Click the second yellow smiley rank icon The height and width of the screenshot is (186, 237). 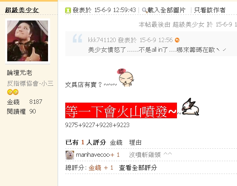click(16, 92)
